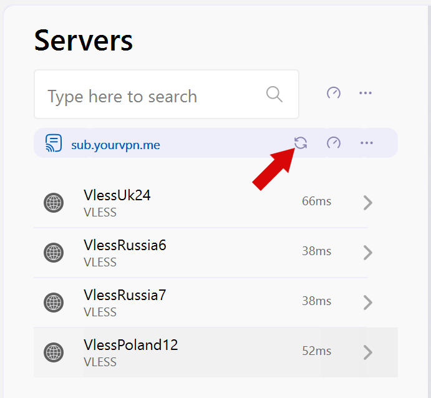The image size is (431, 398).
Task: Click the refresh subscription icon for sub.yourvpn.me
Action: 301,143
